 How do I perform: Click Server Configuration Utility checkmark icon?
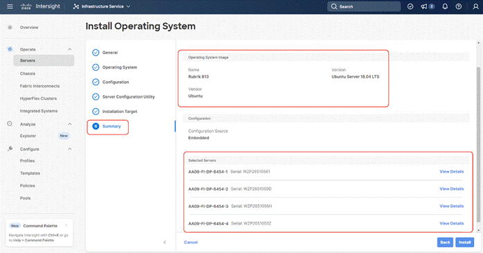tap(95, 97)
